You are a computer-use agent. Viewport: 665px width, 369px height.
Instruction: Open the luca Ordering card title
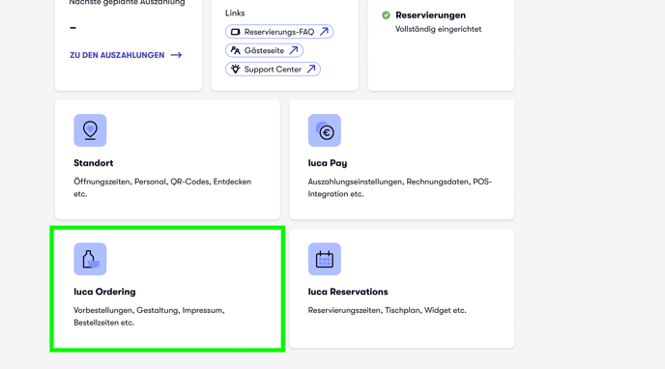(x=104, y=292)
